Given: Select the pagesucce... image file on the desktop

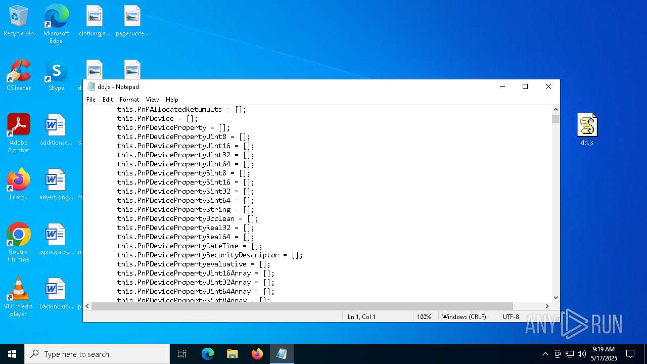Looking at the screenshot, I should click(132, 21).
